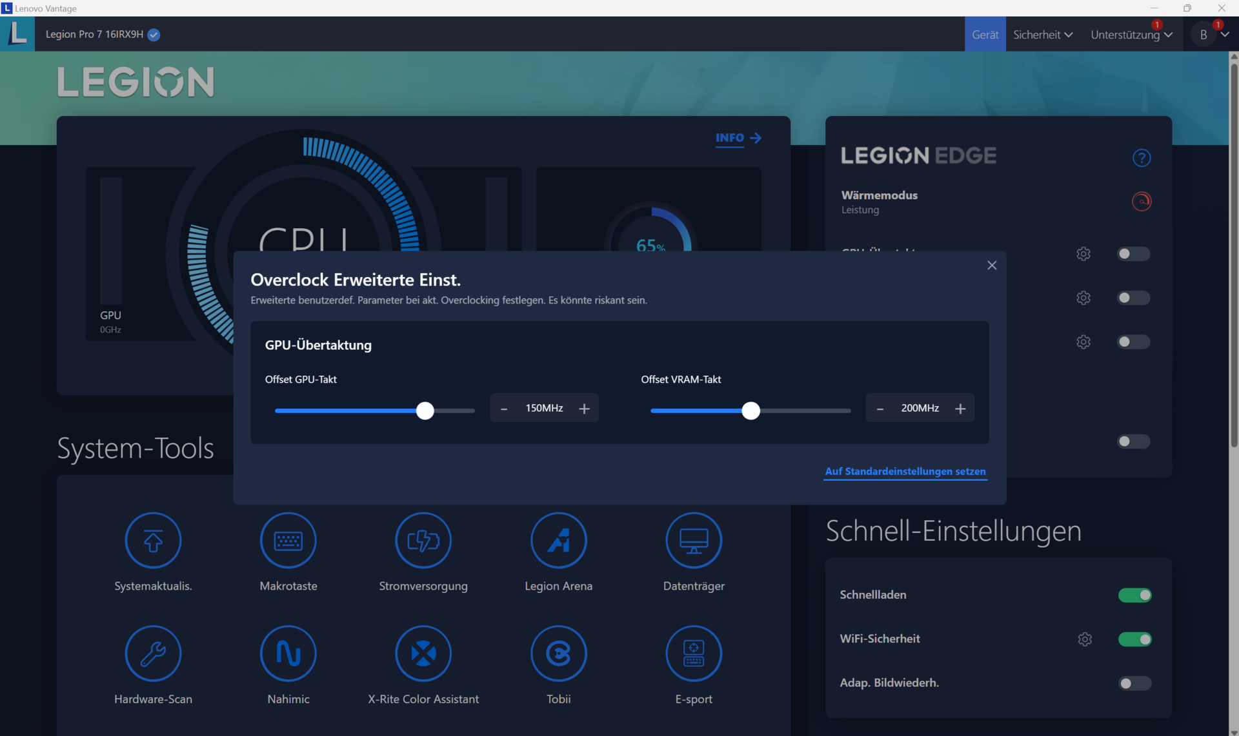Enable Adap. Bildwiederh. toggle
This screenshot has height=736, width=1239.
[1134, 683]
